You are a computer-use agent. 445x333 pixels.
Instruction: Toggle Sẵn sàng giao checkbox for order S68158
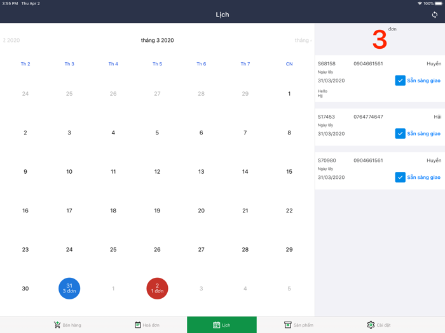(400, 81)
